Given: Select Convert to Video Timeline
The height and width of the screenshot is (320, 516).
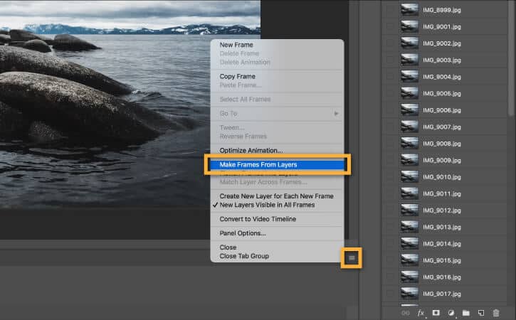Looking at the screenshot, I should (x=258, y=219).
